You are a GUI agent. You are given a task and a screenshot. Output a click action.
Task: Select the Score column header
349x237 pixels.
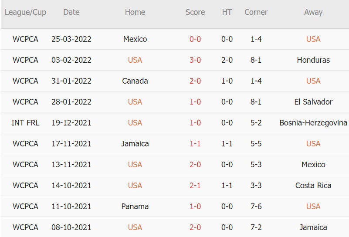[195, 12]
